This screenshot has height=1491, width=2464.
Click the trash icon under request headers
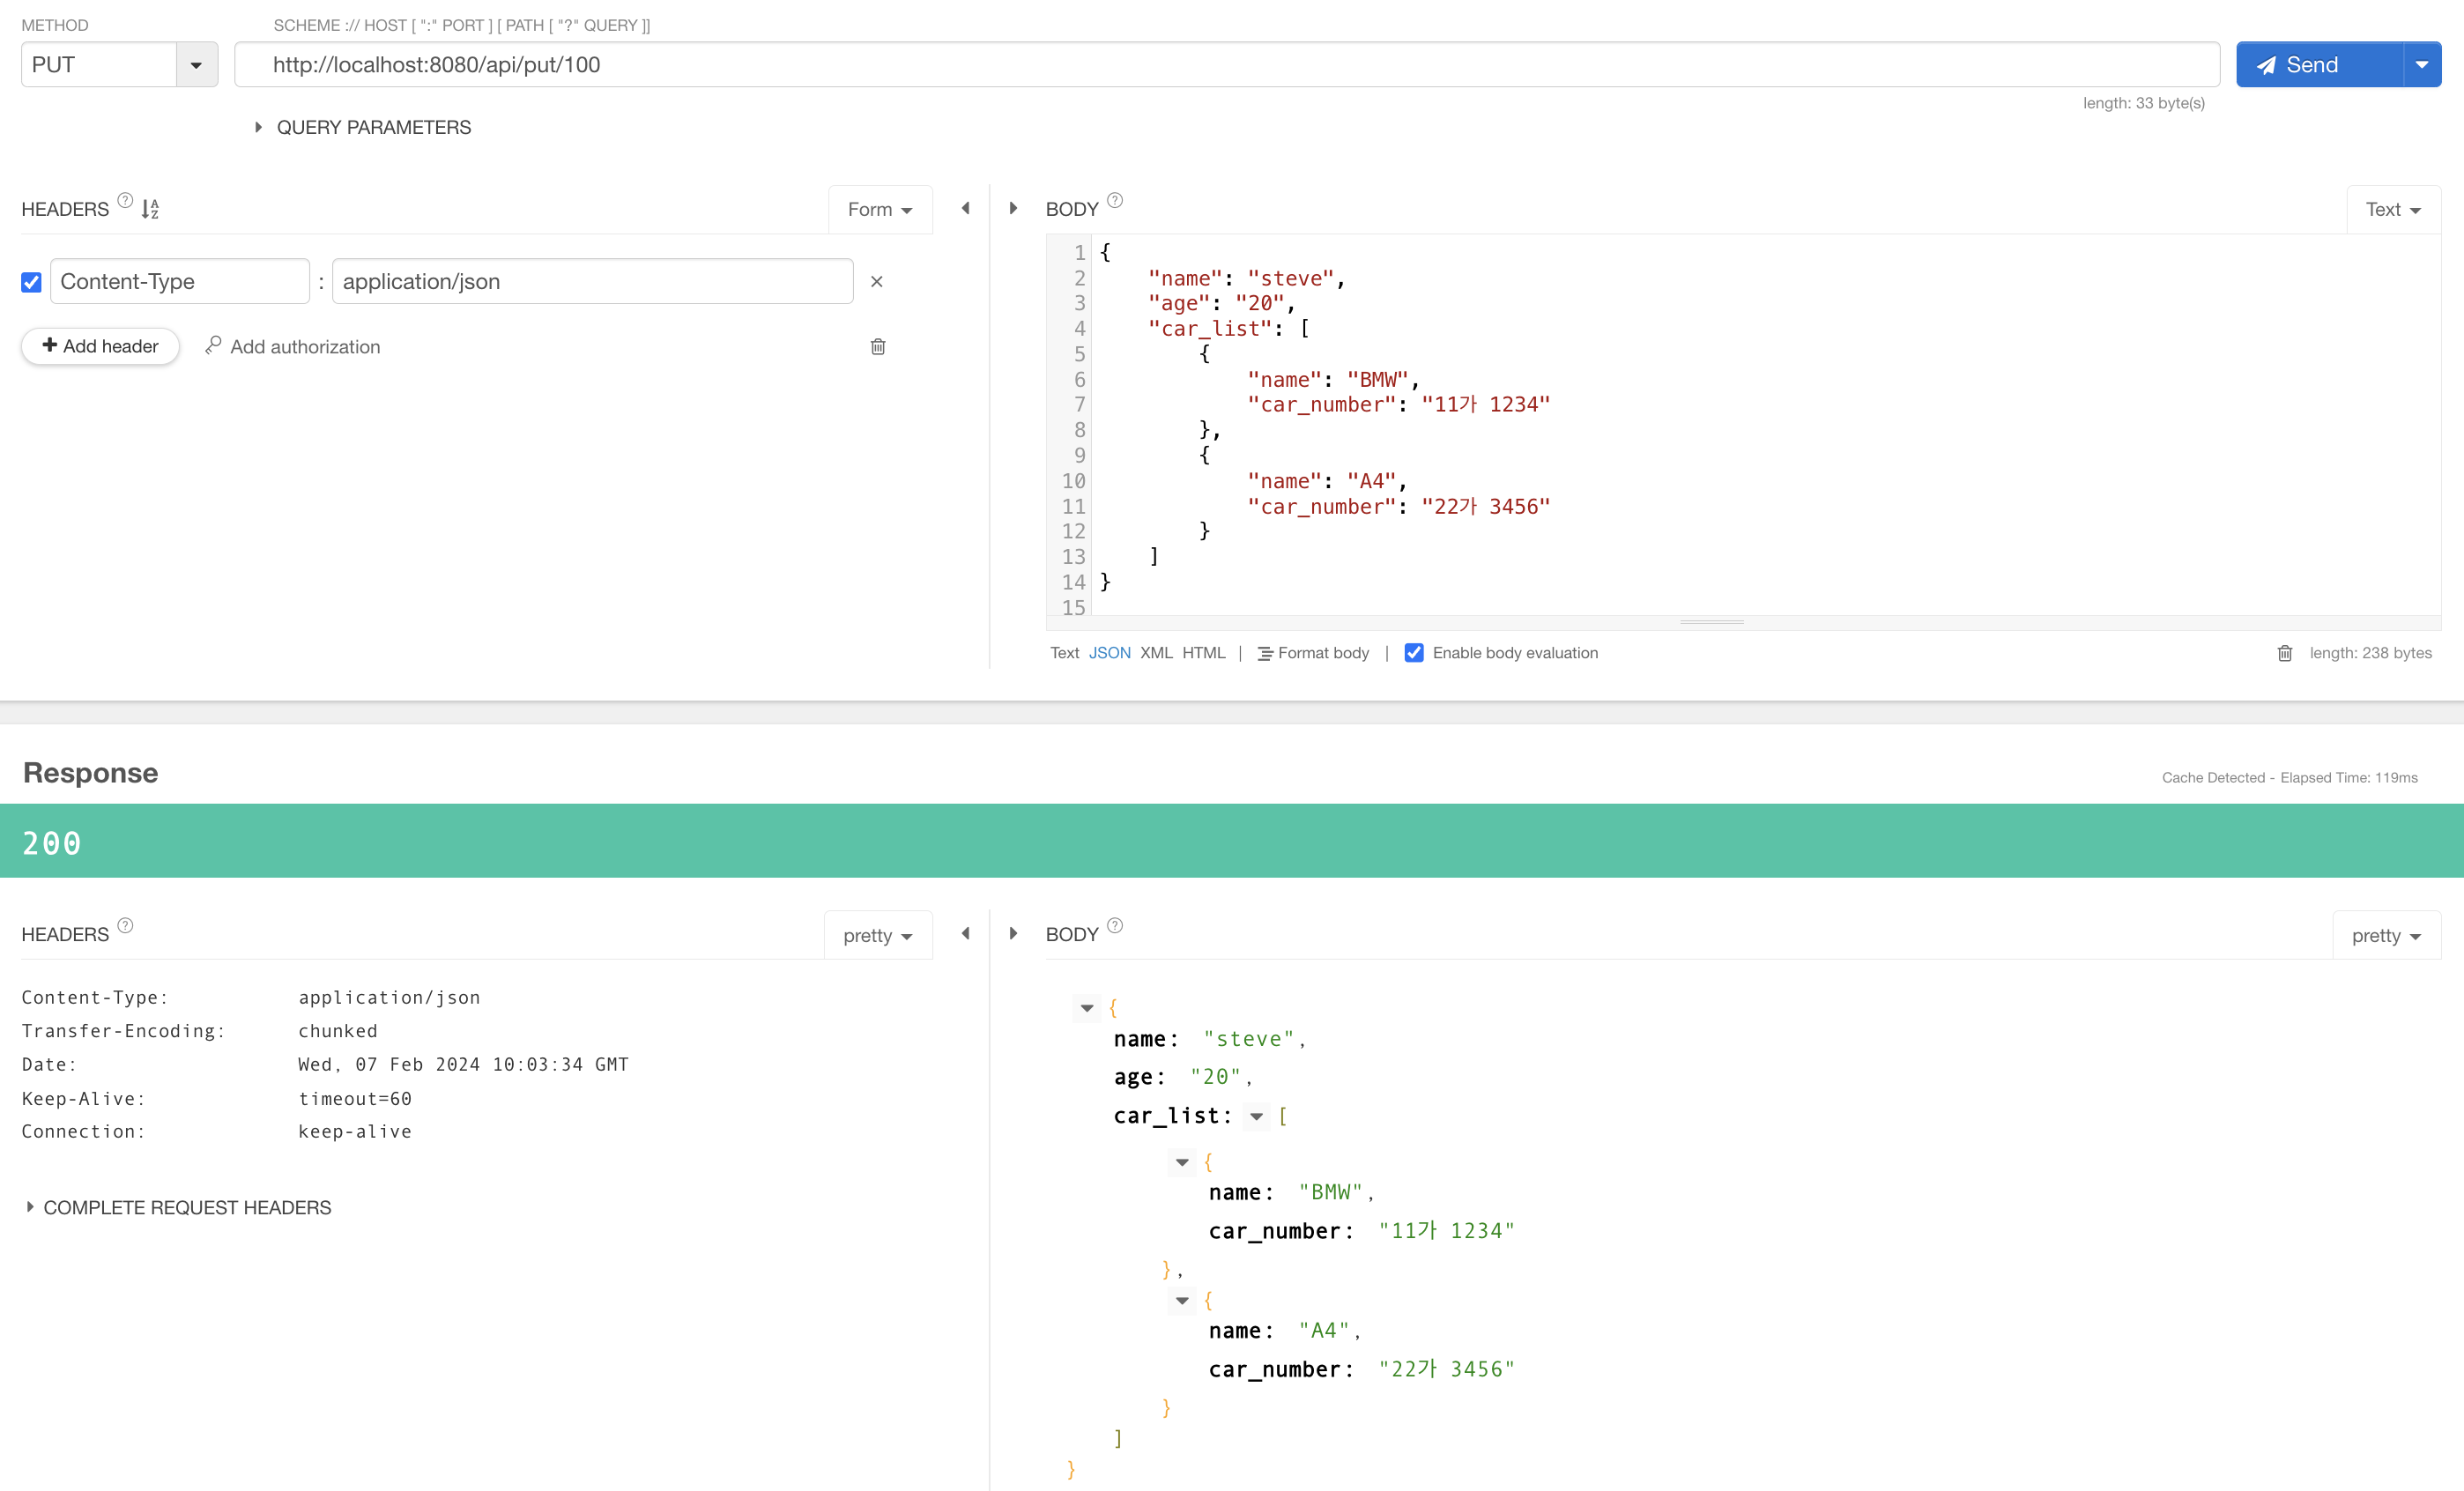coord(877,347)
